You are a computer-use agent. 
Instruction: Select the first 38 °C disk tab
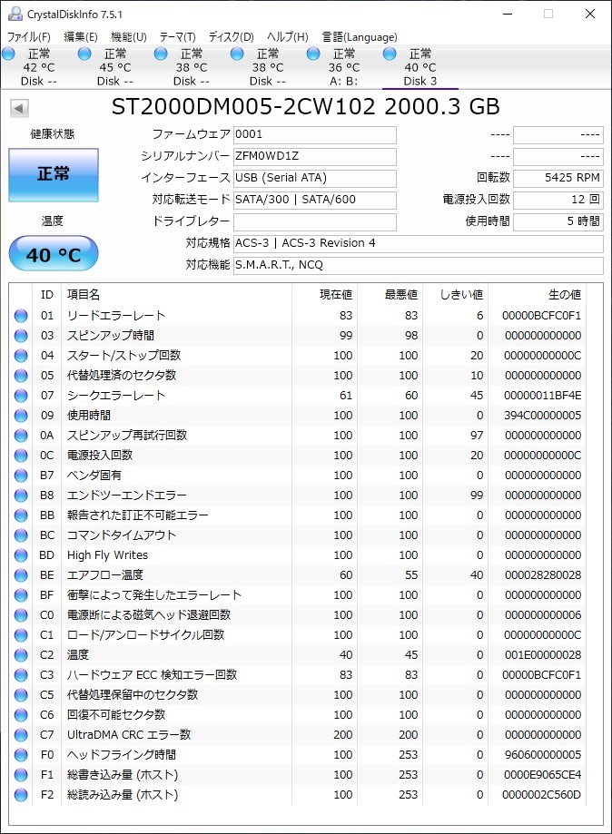pos(191,67)
